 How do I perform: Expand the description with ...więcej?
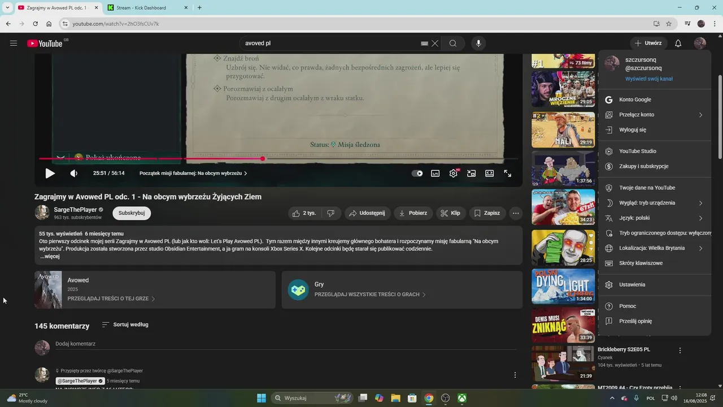tap(50, 257)
